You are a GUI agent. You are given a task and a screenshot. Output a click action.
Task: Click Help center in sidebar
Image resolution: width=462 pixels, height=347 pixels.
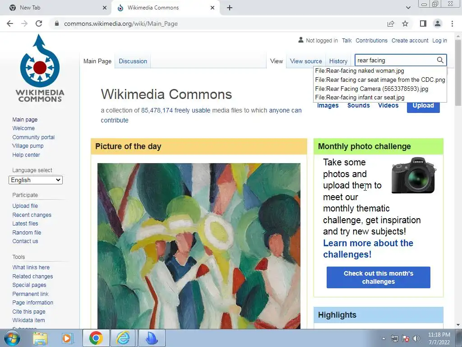pos(26,155)
